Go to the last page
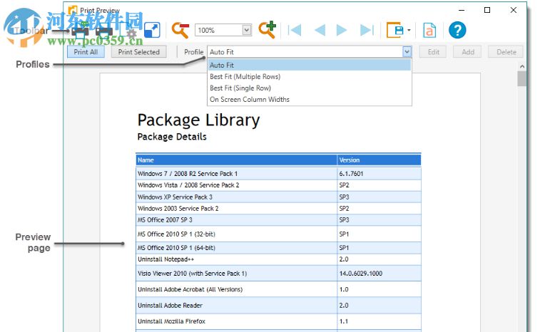This screenshot has height=332, width=550. [x=367, y=30]
